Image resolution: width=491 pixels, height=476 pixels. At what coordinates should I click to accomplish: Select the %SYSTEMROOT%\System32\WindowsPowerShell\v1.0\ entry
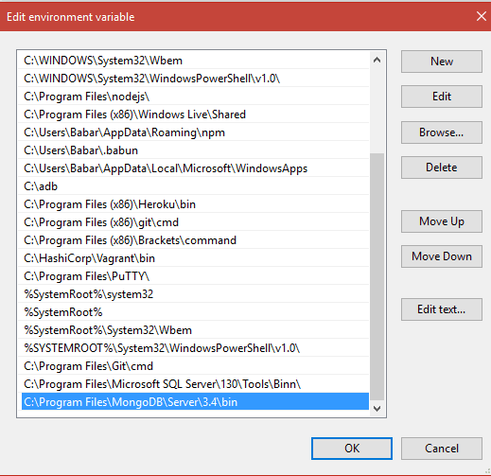(194, 348)
